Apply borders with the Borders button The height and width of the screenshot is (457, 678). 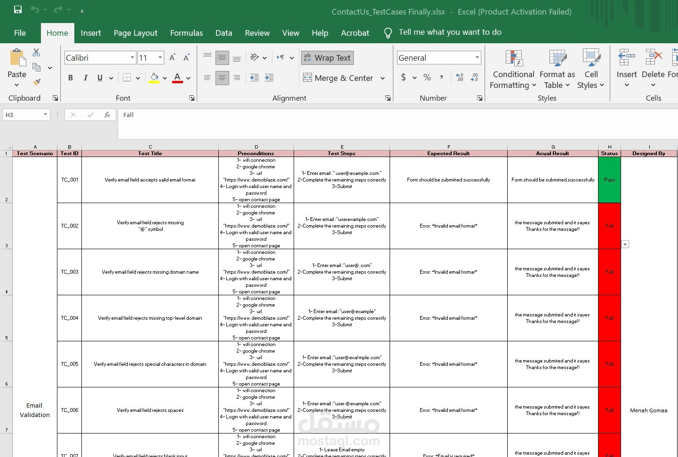click(x=127, y=78)
